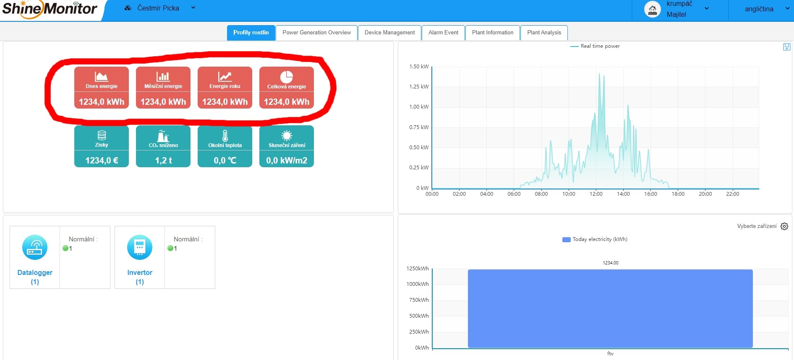This screenshot has height=360, width=794.
Task: Open device selection gear settings
Action: tap(784, 226)
